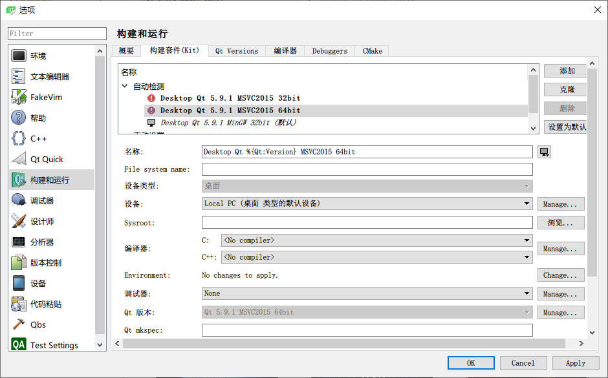Open the 设备 Local PC dropdown
The image size is (608, 378).
(367, 204)
